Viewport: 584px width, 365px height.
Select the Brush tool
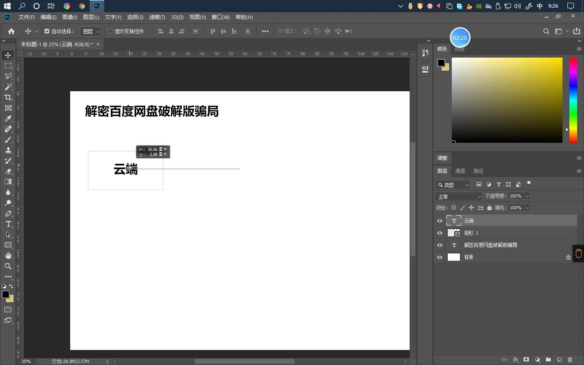[x=8, y=140]
